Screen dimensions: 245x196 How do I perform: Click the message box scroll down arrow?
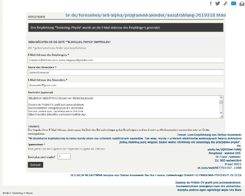click(221, 112)
